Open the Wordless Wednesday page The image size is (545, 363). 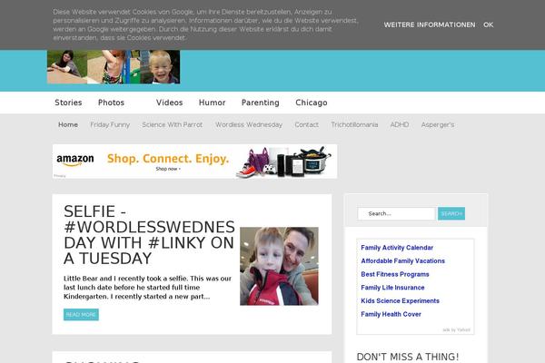point(249,124)
